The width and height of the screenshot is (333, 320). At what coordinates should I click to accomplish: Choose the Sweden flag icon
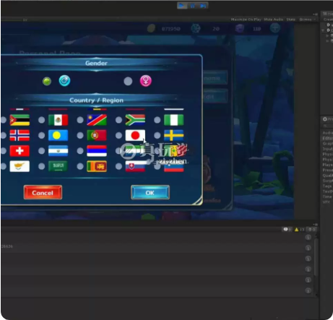[x=173, y=135]
